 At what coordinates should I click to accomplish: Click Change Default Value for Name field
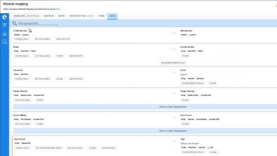(x=193, y=83)
